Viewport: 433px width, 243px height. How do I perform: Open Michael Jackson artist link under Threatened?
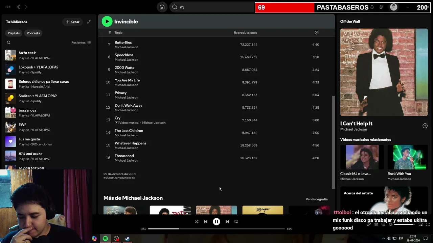(x=126, y=161)
